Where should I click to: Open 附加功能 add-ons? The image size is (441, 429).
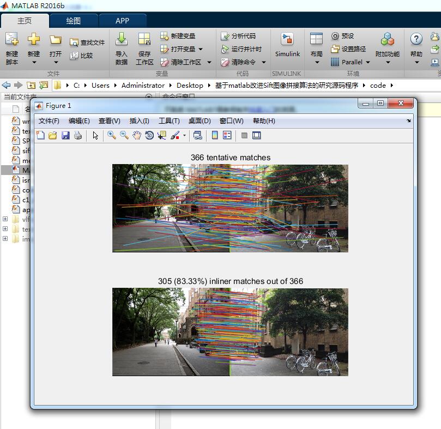click(388, 49)
